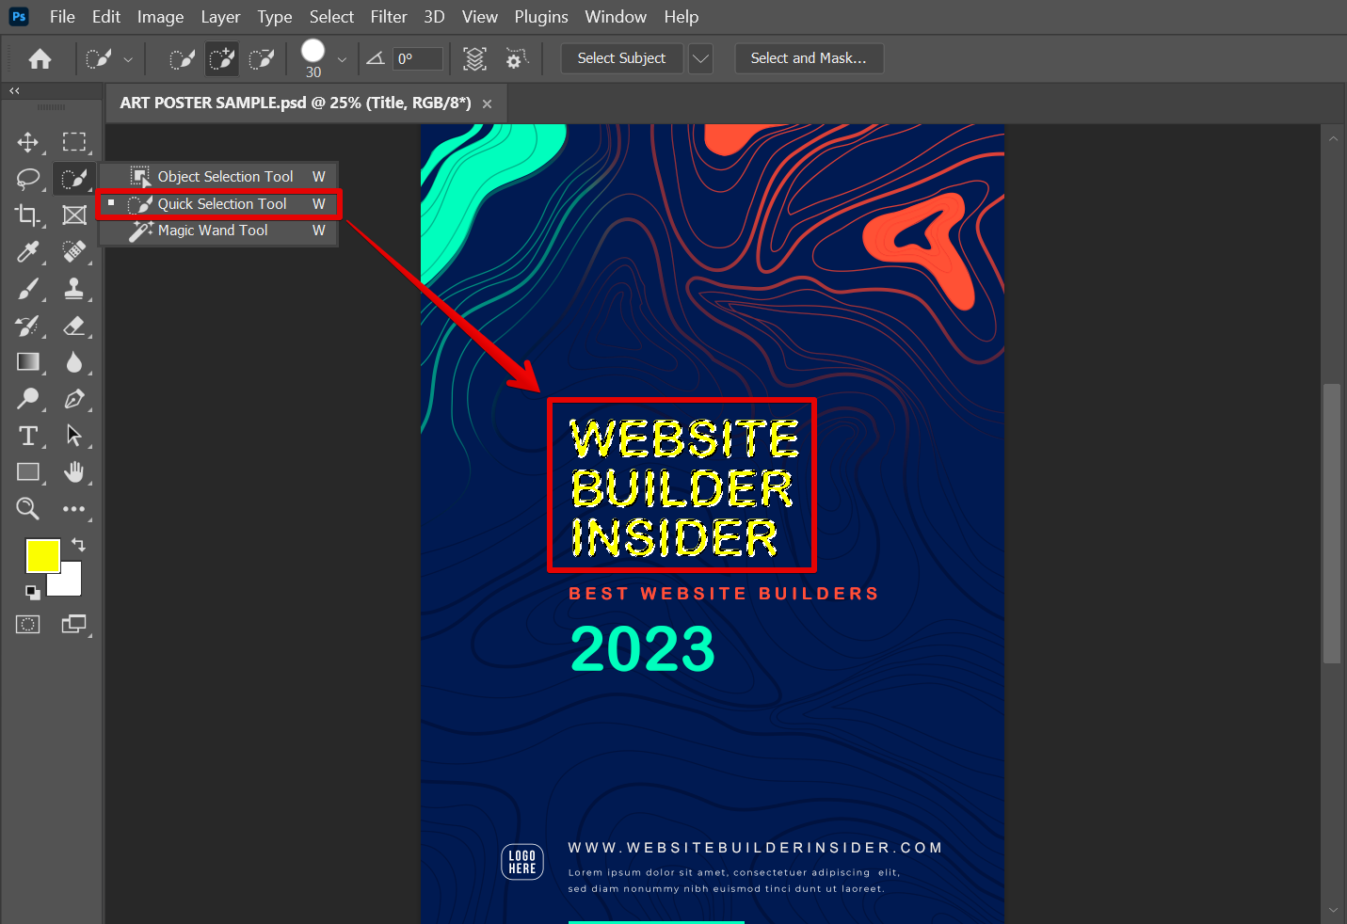Select the Lasso tool
Viewport: 1347px width, 924px height.
[x=27, y=179]
